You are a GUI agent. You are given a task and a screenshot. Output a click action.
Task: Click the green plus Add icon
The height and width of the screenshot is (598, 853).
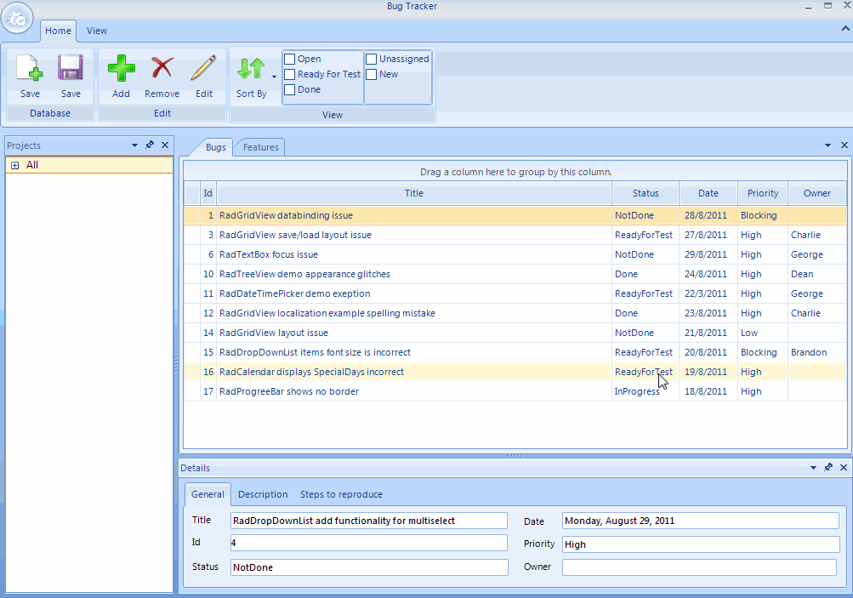pos(121,68)
